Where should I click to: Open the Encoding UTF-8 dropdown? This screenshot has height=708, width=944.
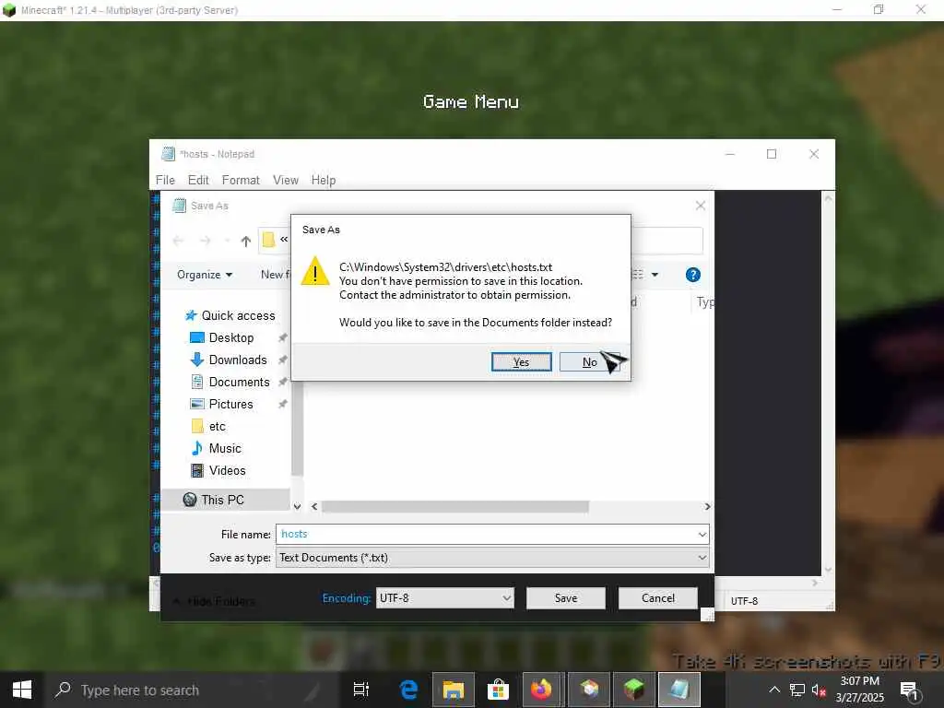tap(445, 597)
